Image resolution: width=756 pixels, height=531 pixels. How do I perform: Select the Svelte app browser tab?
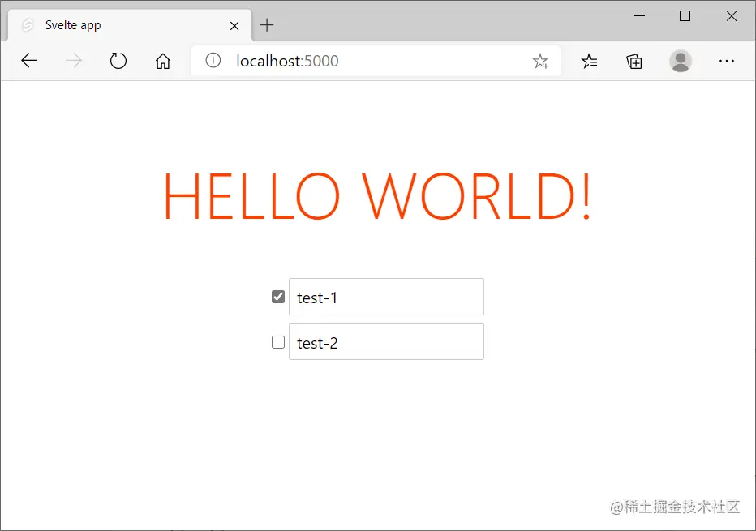point(130,25)
